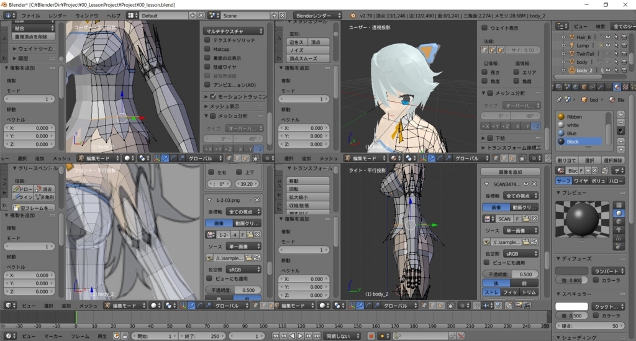
Task: Click the 選択解除 deselect button
Action: pos(613,160)
